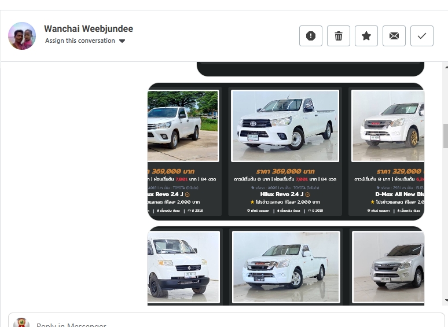This screenshot has height=327, width=448.
Task: Open Assign this conversation dropdown
Action: pos(85,41)
